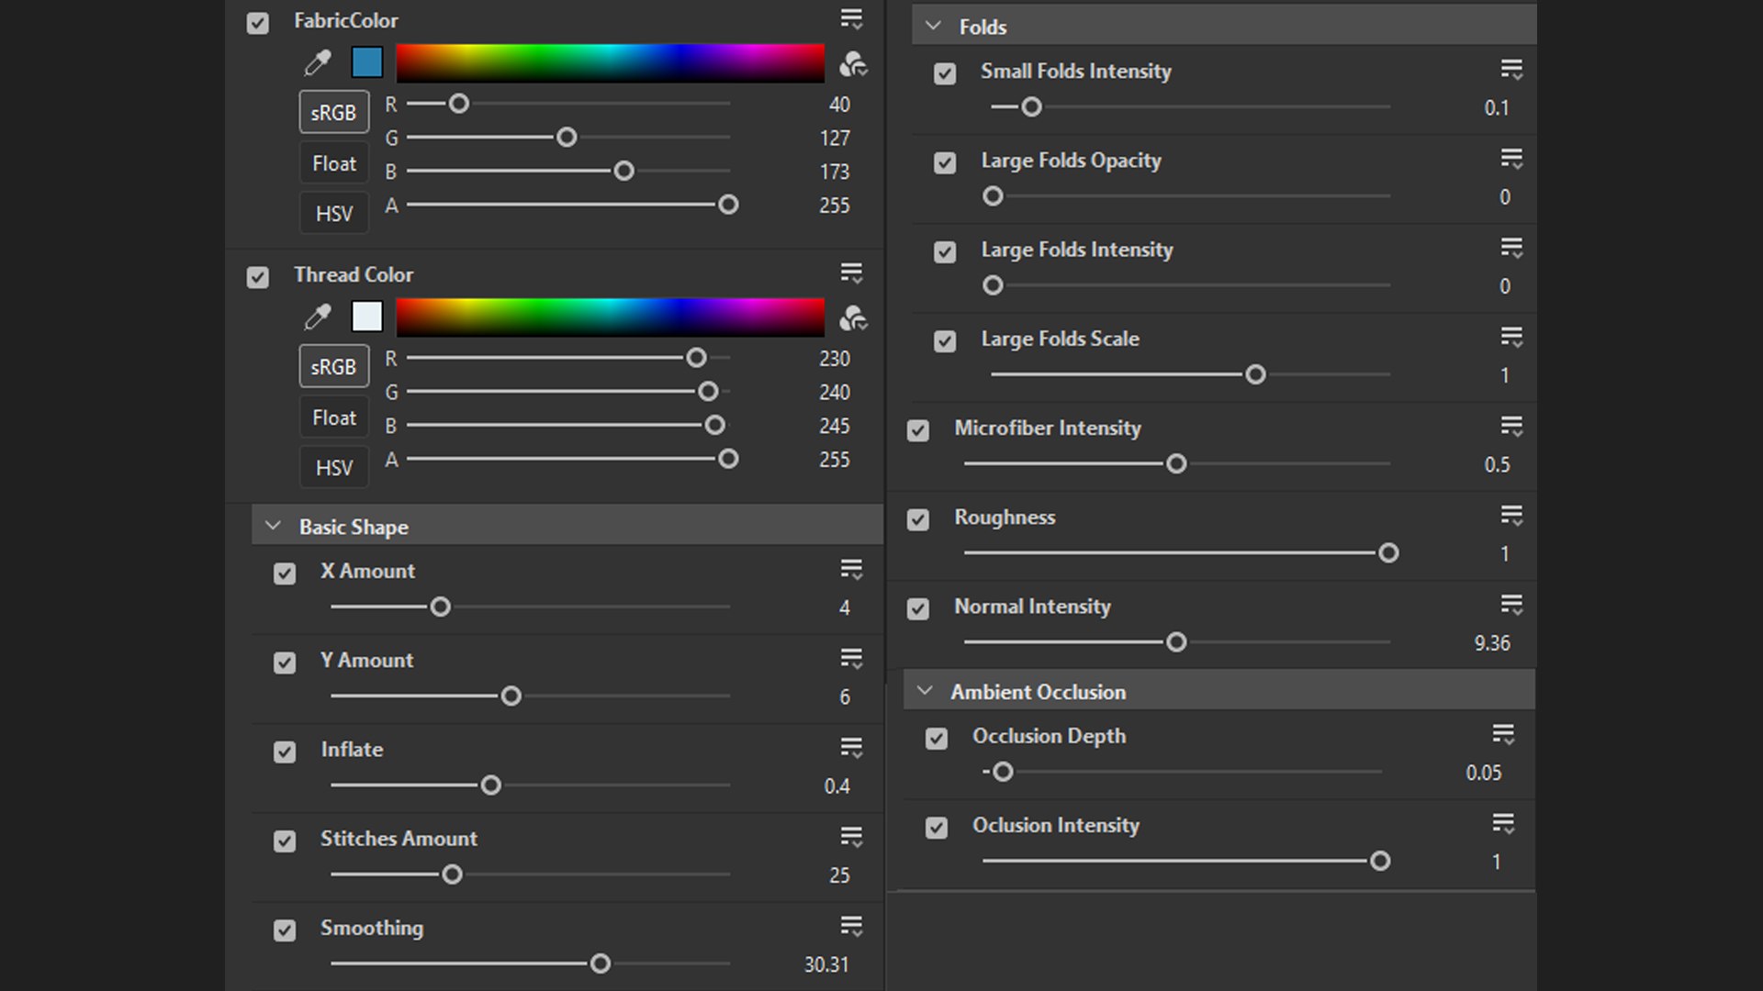Toggle the Microfiber Intensity checkbox
This screenshot has width=1763, height=991.
click(x=918, y=430)
